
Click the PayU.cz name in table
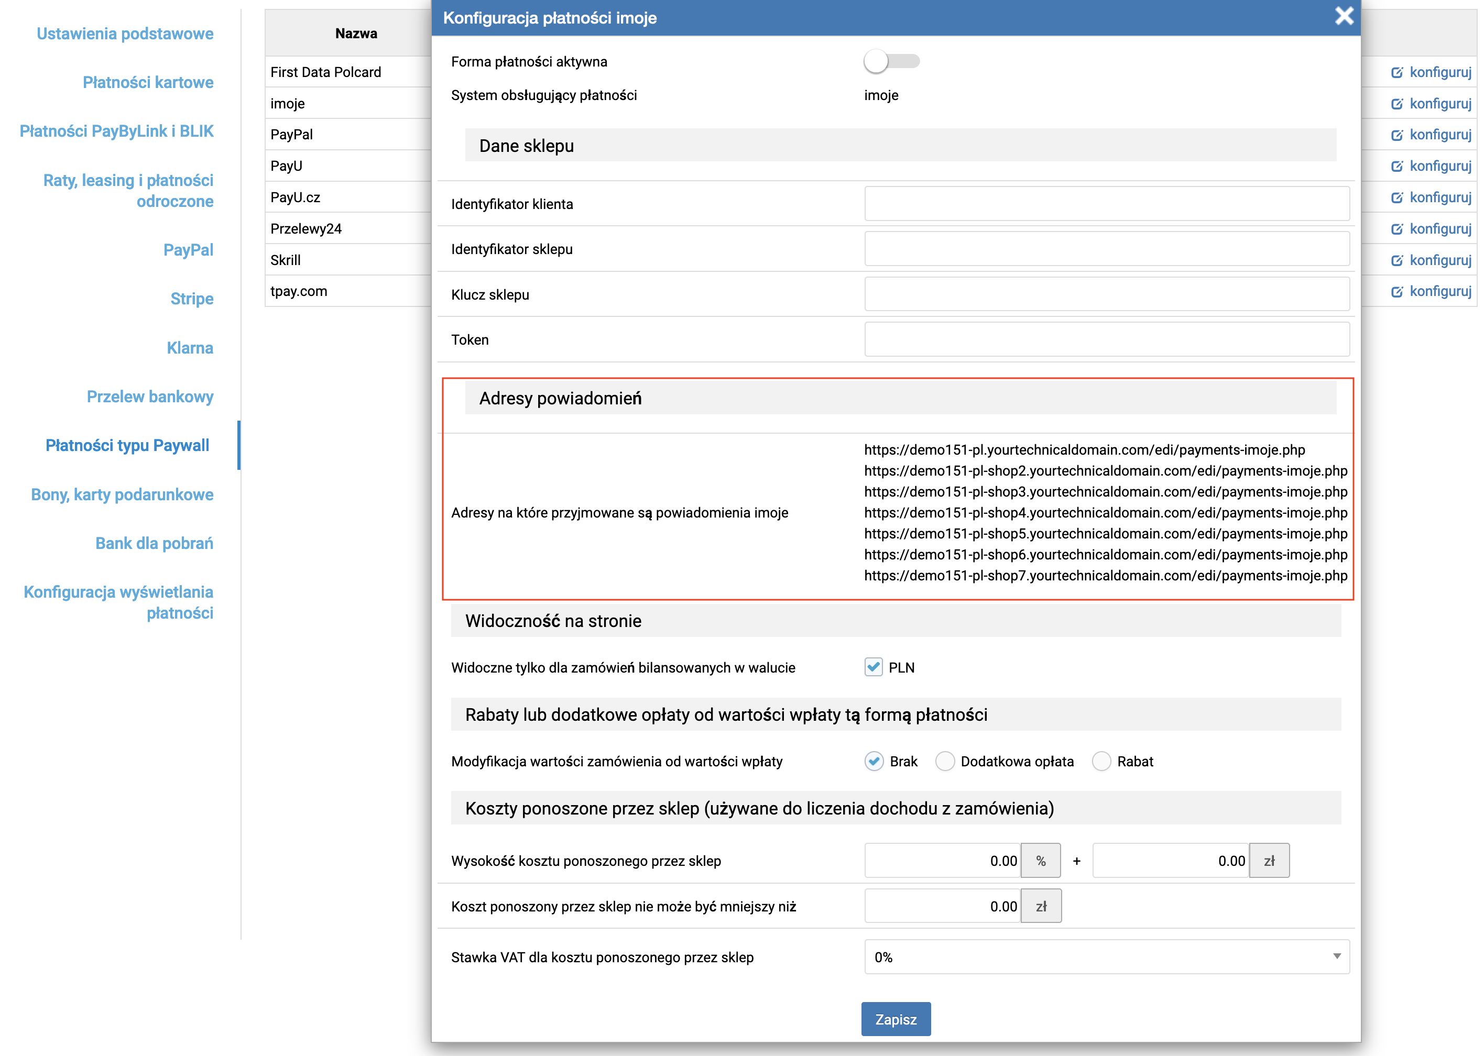point(295,197)
